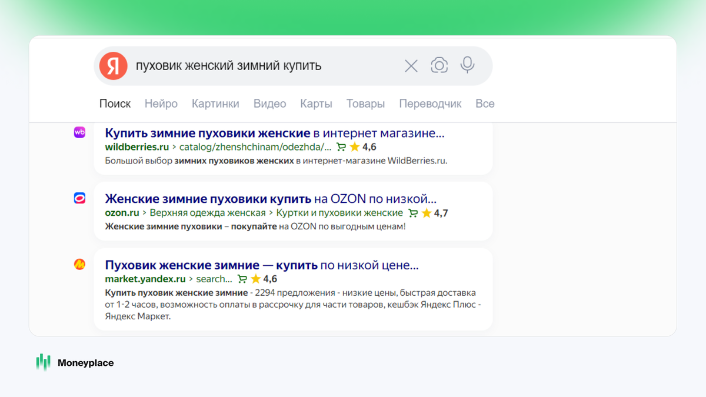Click the 'search...' breadcrumb in Market result
Viewport: 706px width, 397px height.
[x=214, y=279]
